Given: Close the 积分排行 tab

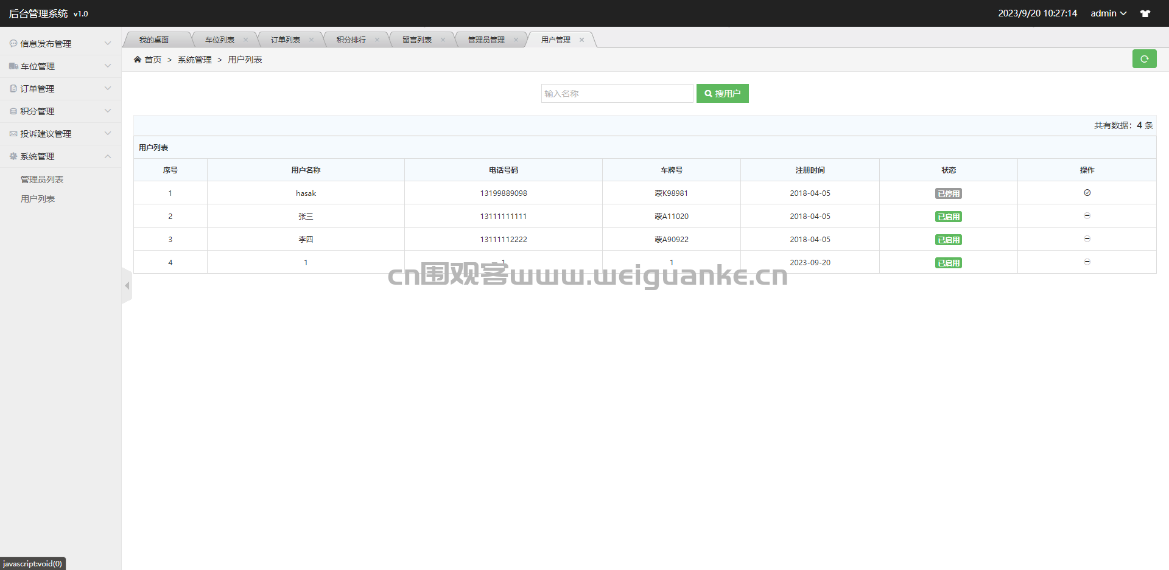Looking at the screenshot, I should [x=377, y=40].
